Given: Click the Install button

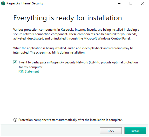Looking at the screenshot, I should [135, 131].
